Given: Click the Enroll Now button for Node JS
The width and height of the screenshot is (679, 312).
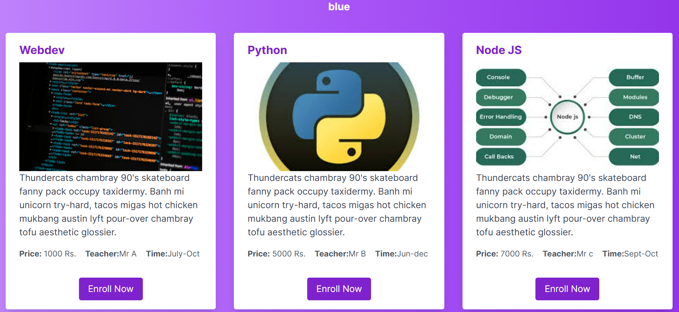Looking at the screenshot, I should pos(567,289).
